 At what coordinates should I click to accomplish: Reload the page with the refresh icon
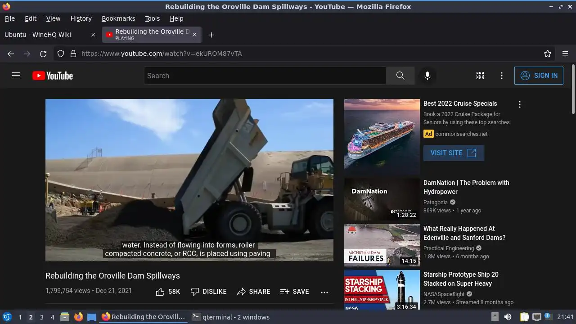click(x=43, y=54)
